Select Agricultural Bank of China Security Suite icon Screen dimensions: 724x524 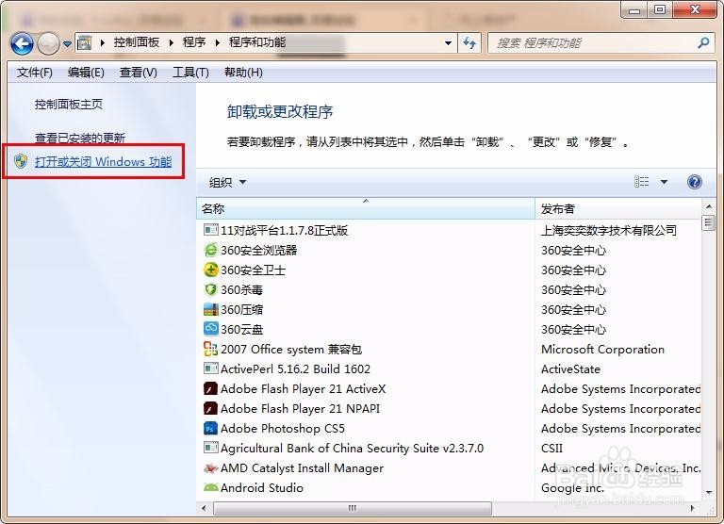[x=210, y=448]
